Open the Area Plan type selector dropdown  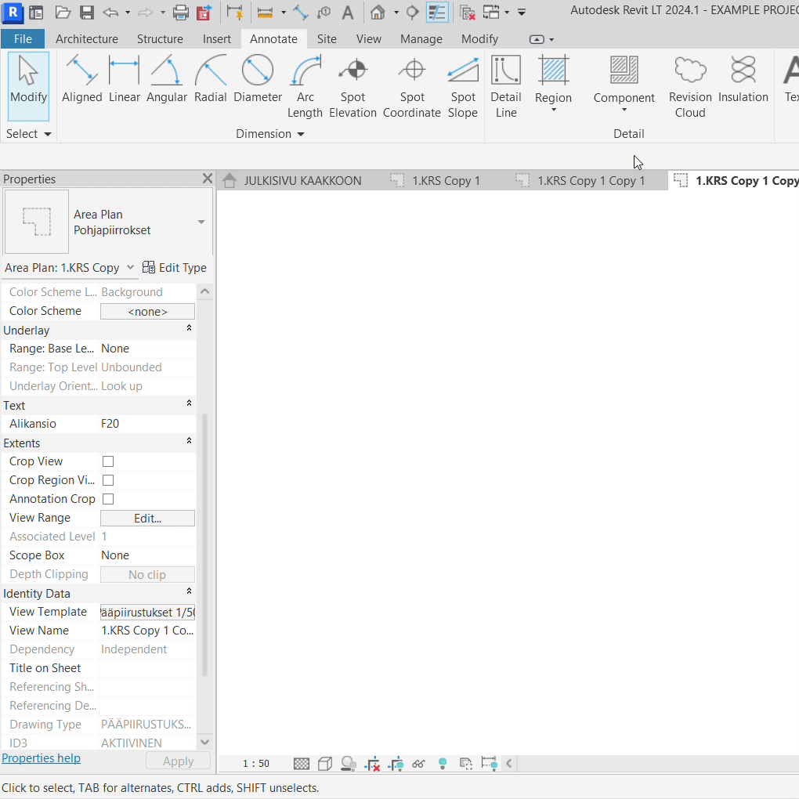tap(201, 222)
